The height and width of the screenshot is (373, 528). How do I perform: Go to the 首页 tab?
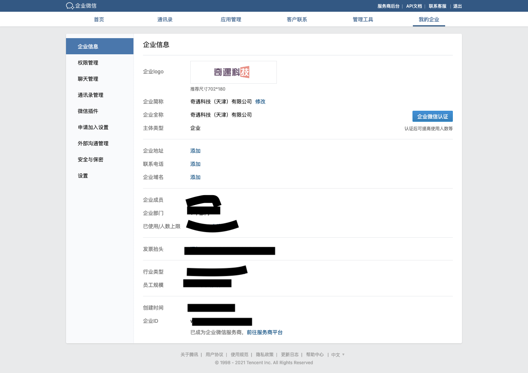tap(99, 19)
